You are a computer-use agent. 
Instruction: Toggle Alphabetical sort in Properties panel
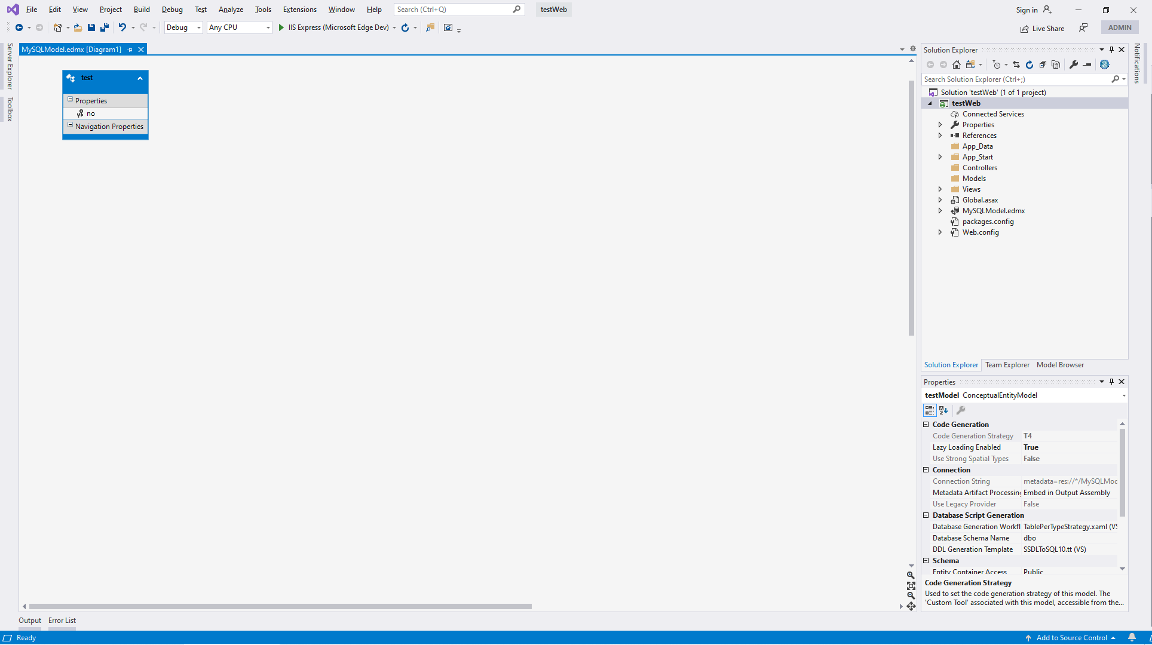943,410
